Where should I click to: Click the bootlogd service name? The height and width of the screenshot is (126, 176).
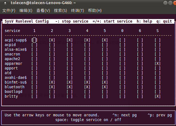tap(13, 92)
